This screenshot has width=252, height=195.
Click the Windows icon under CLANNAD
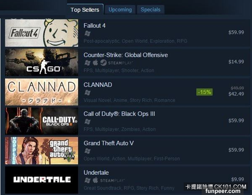coord(88,92)
